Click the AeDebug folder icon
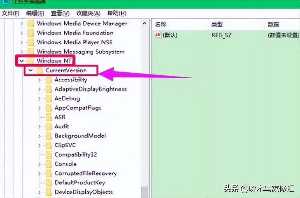This screenshot has width=300, height=198. pyautogui.click(x=48, y=98)
